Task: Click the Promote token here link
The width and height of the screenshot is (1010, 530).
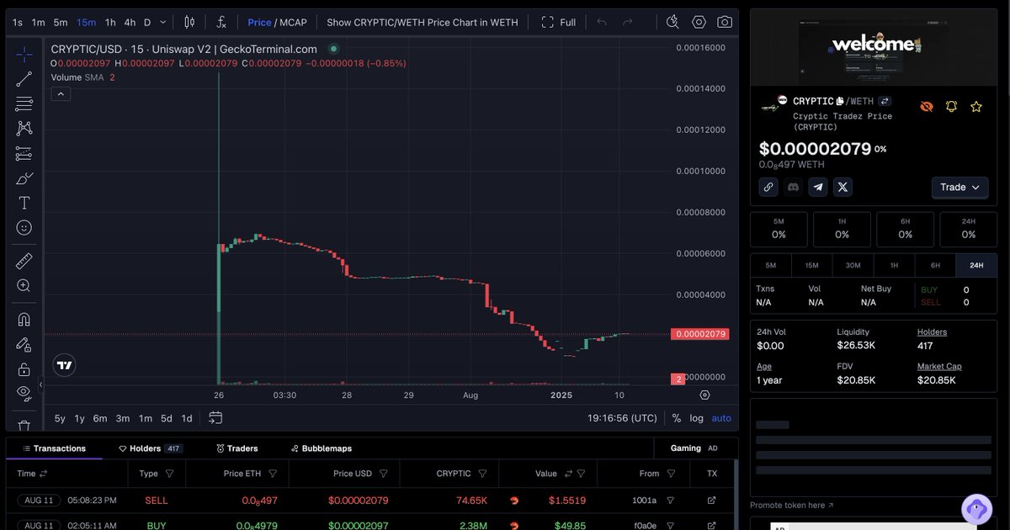Action: pos(792,506)
